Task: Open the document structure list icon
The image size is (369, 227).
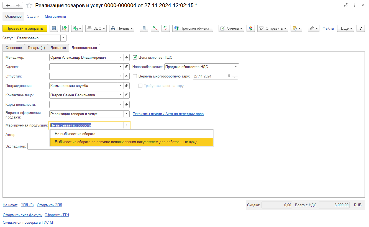Action: pyautogui.click(x=144, y=28)
